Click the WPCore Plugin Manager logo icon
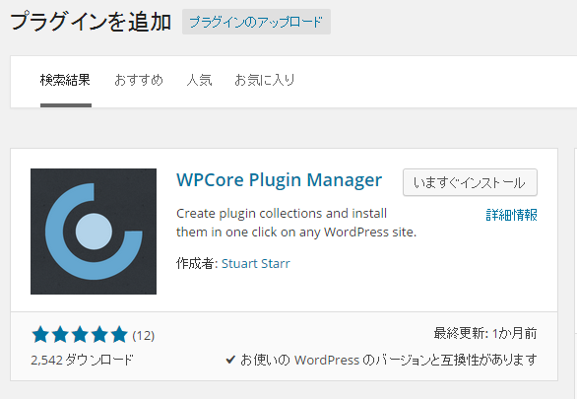 tap(94, 232)
